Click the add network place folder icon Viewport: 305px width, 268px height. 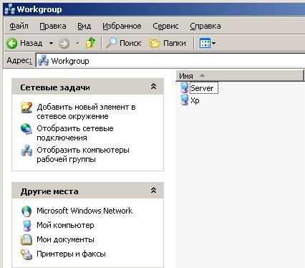click(x=26, y=107)
